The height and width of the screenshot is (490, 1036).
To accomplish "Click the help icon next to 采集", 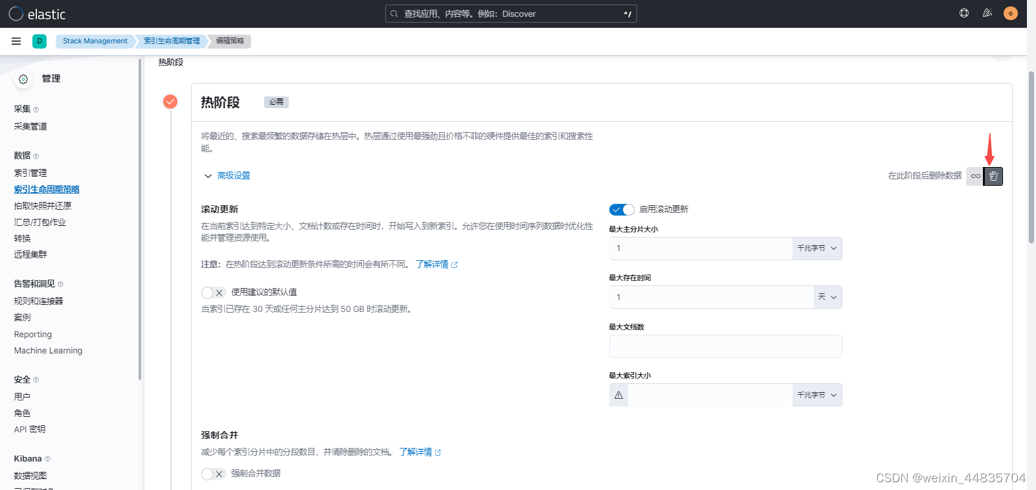I will point(36,110).
